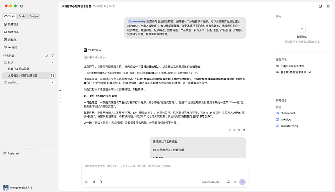Click the third icon in input toolbar
The height and width of the screenshot is (192, 335).
(x=101, y=182)
